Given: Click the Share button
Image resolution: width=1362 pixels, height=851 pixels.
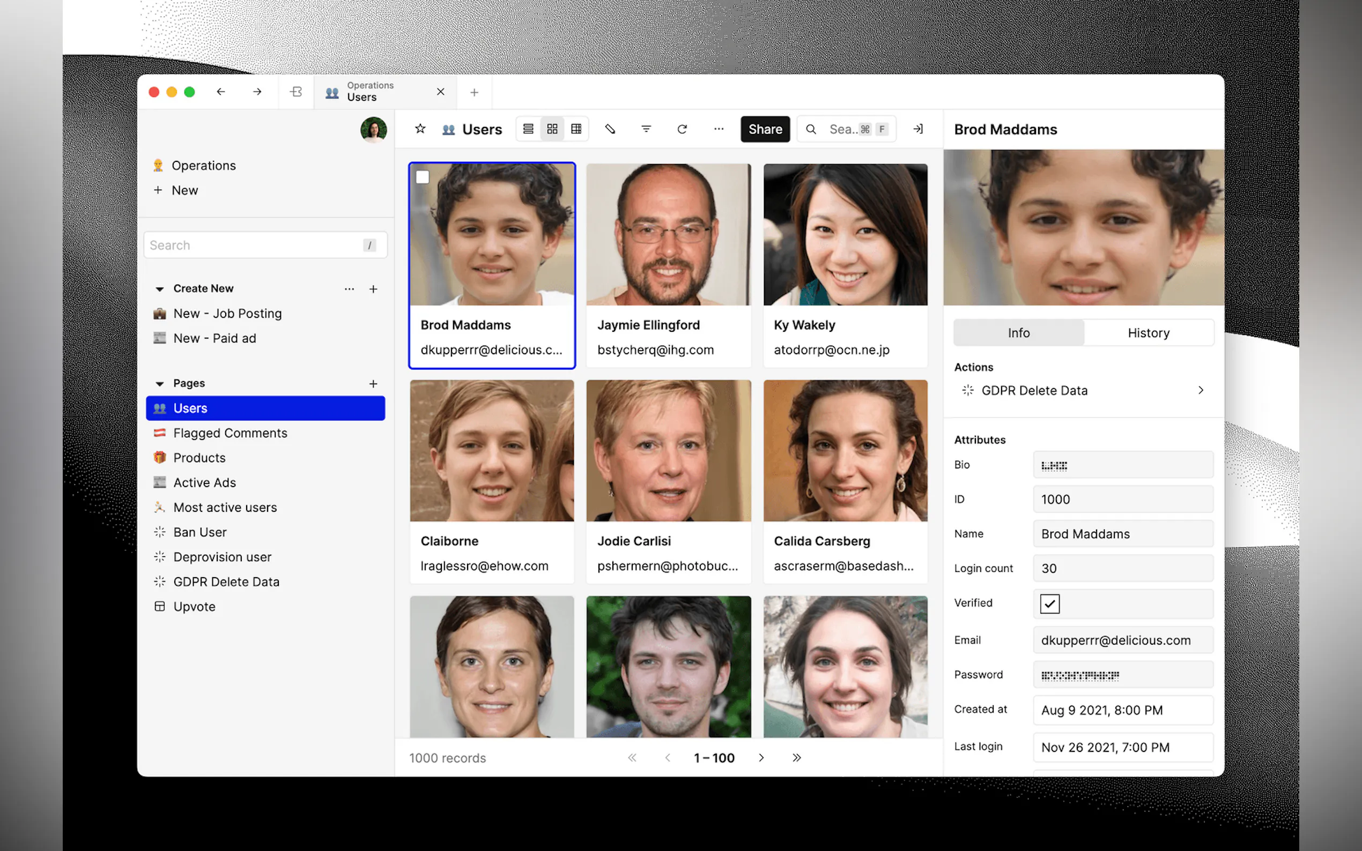Looking at the screenshot, I should [765, 129].
